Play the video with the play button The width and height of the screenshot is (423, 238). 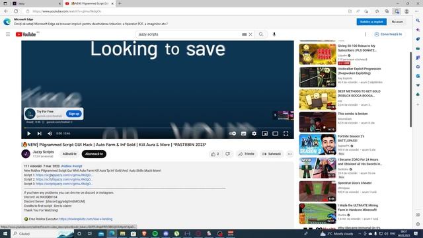click(x=29, y=134)
